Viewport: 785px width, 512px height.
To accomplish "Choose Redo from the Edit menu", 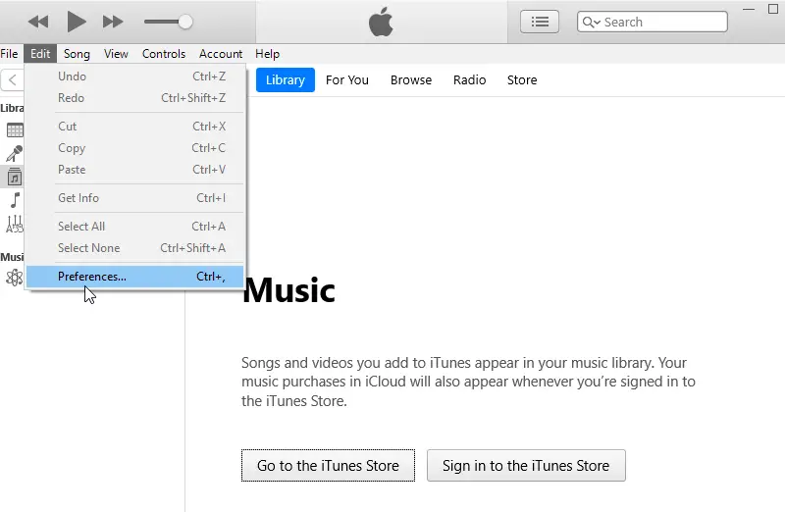I will pos(135,98).
